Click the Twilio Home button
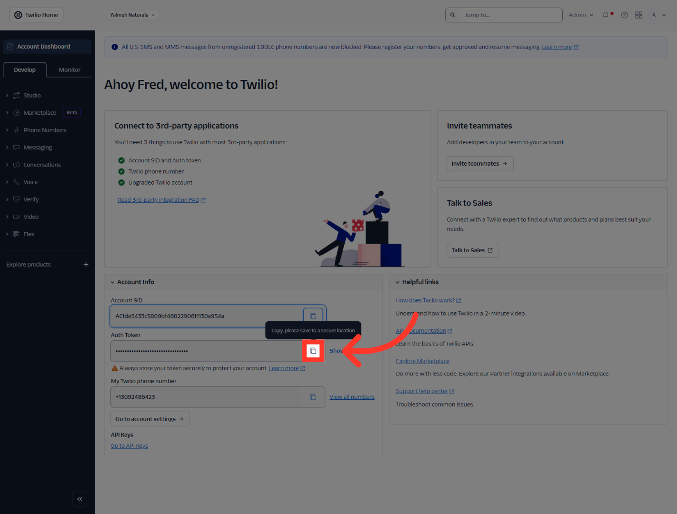677x514 pixels. click(36, 15)
